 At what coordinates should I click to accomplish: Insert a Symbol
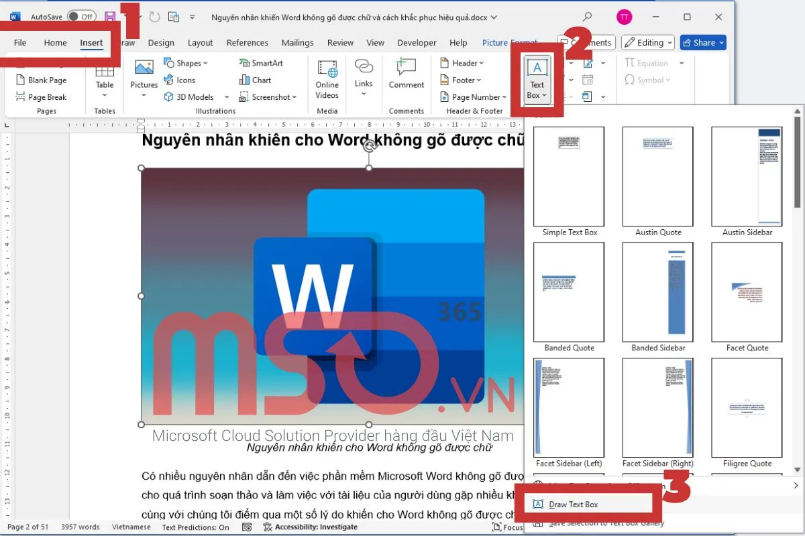(646, 80)
